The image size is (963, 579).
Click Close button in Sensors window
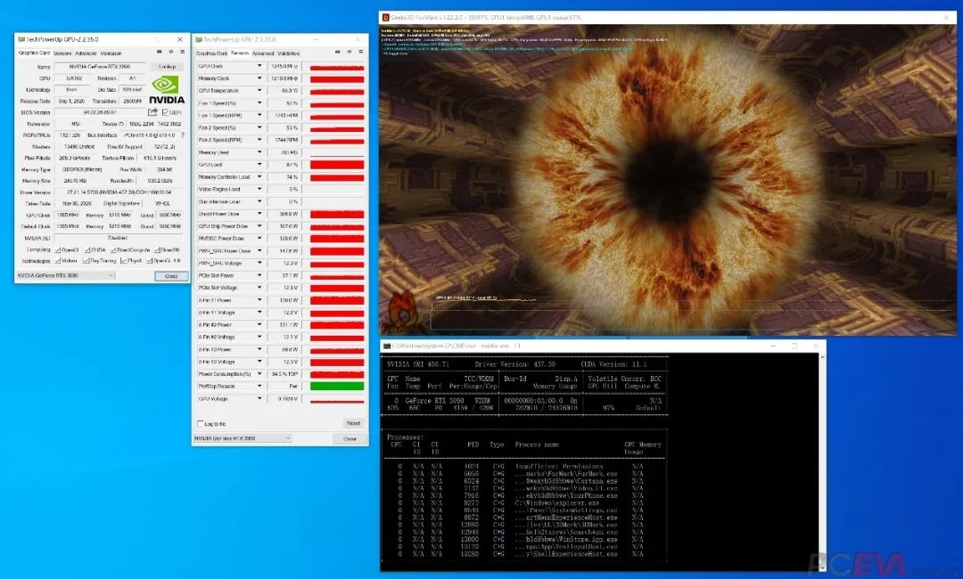coord(350,438)
